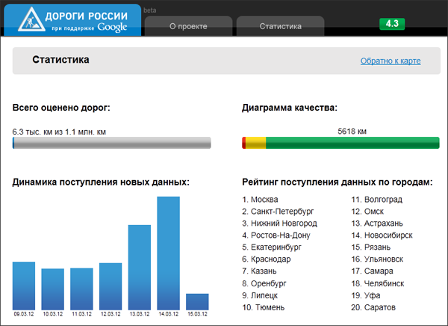Select the bar for 11.03.12

[x=81, y=289]
